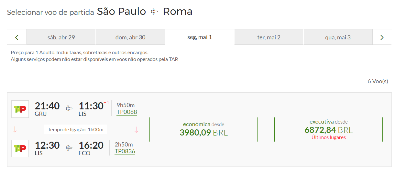Screen dimensions: 395x171
Task: Switch to ter, mai 2 date tab
Action: pos(269,37)
